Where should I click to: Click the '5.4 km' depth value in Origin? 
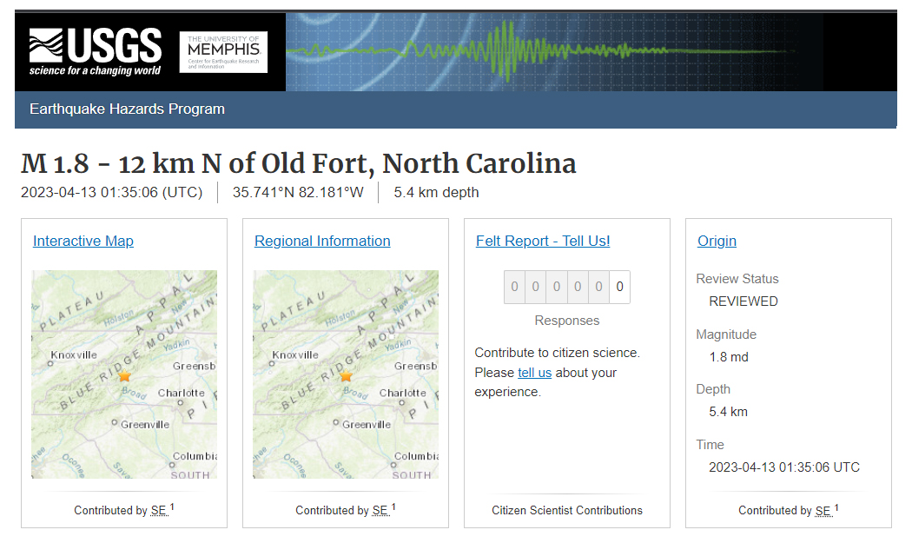728,412
